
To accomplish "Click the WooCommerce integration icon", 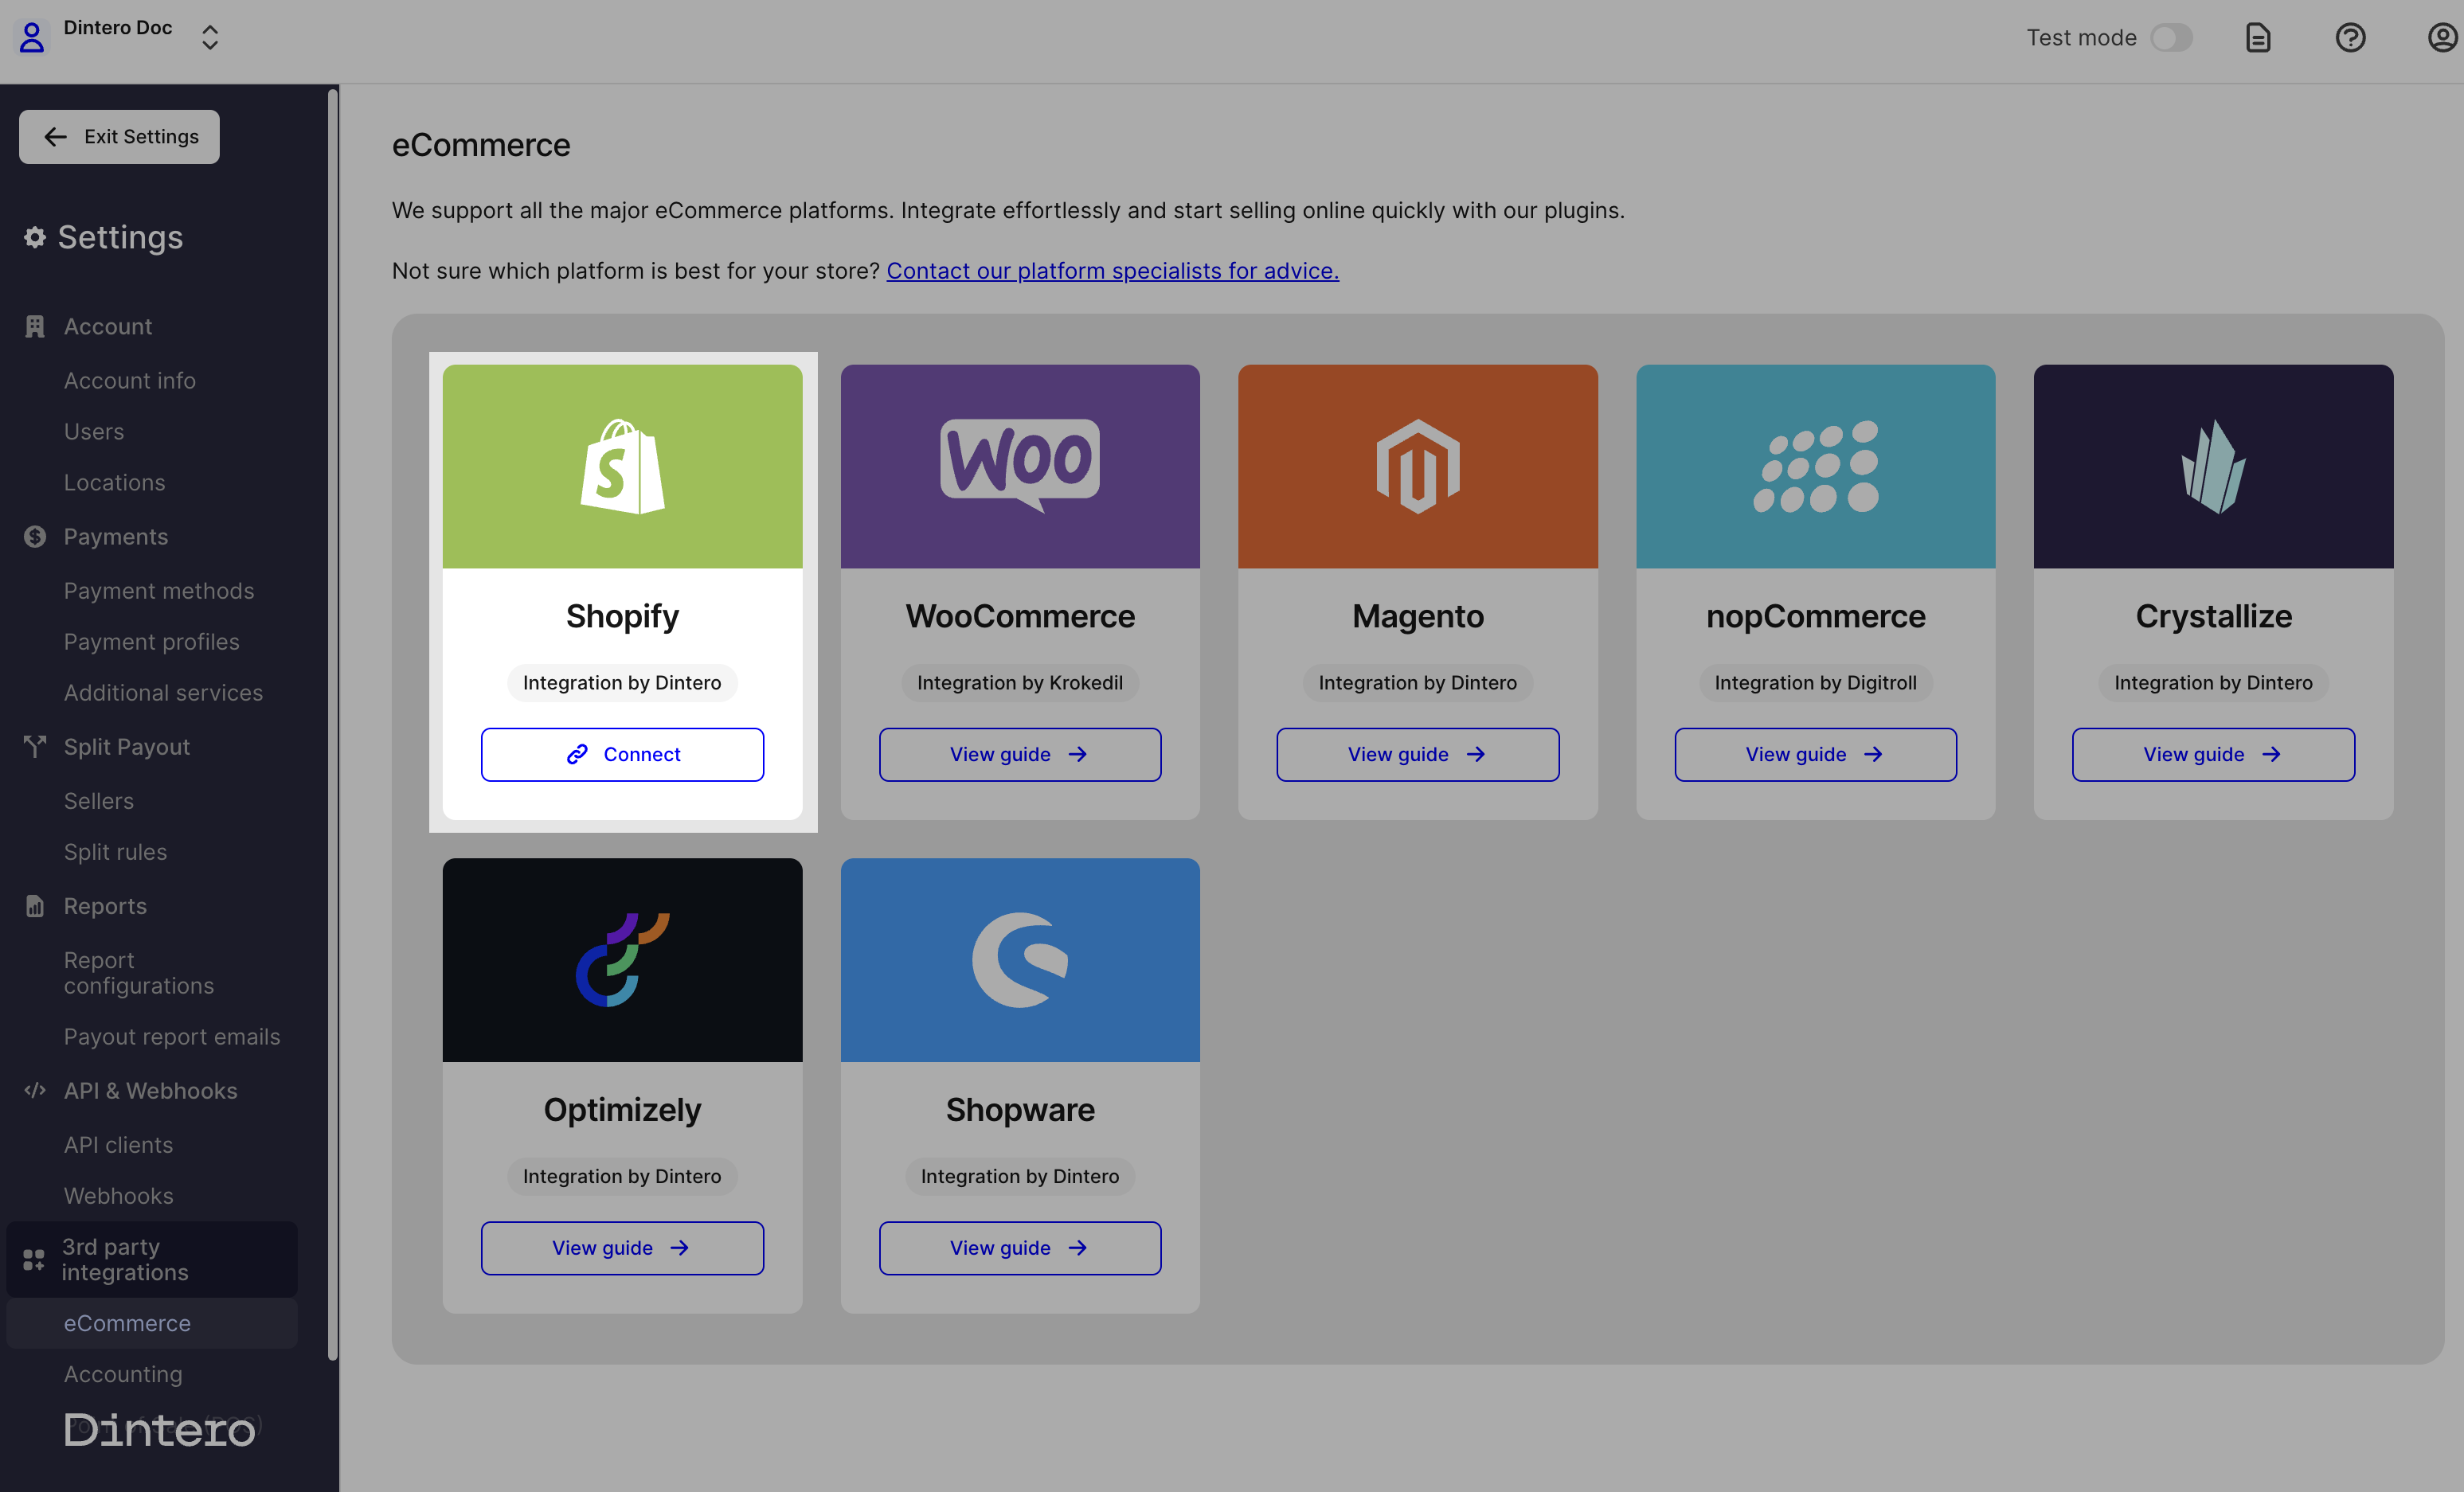I will pos(1019,464).
